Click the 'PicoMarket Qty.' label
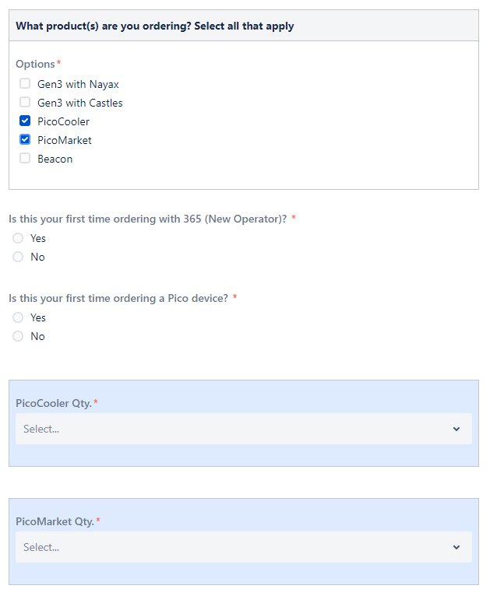This screenshot has width=490, height=596. point(55,521)
